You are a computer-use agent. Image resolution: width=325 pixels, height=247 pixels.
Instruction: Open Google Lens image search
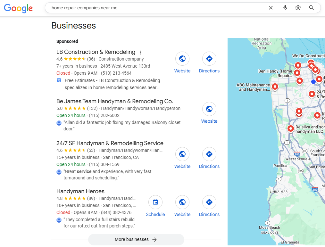click(x=298, y=8)
